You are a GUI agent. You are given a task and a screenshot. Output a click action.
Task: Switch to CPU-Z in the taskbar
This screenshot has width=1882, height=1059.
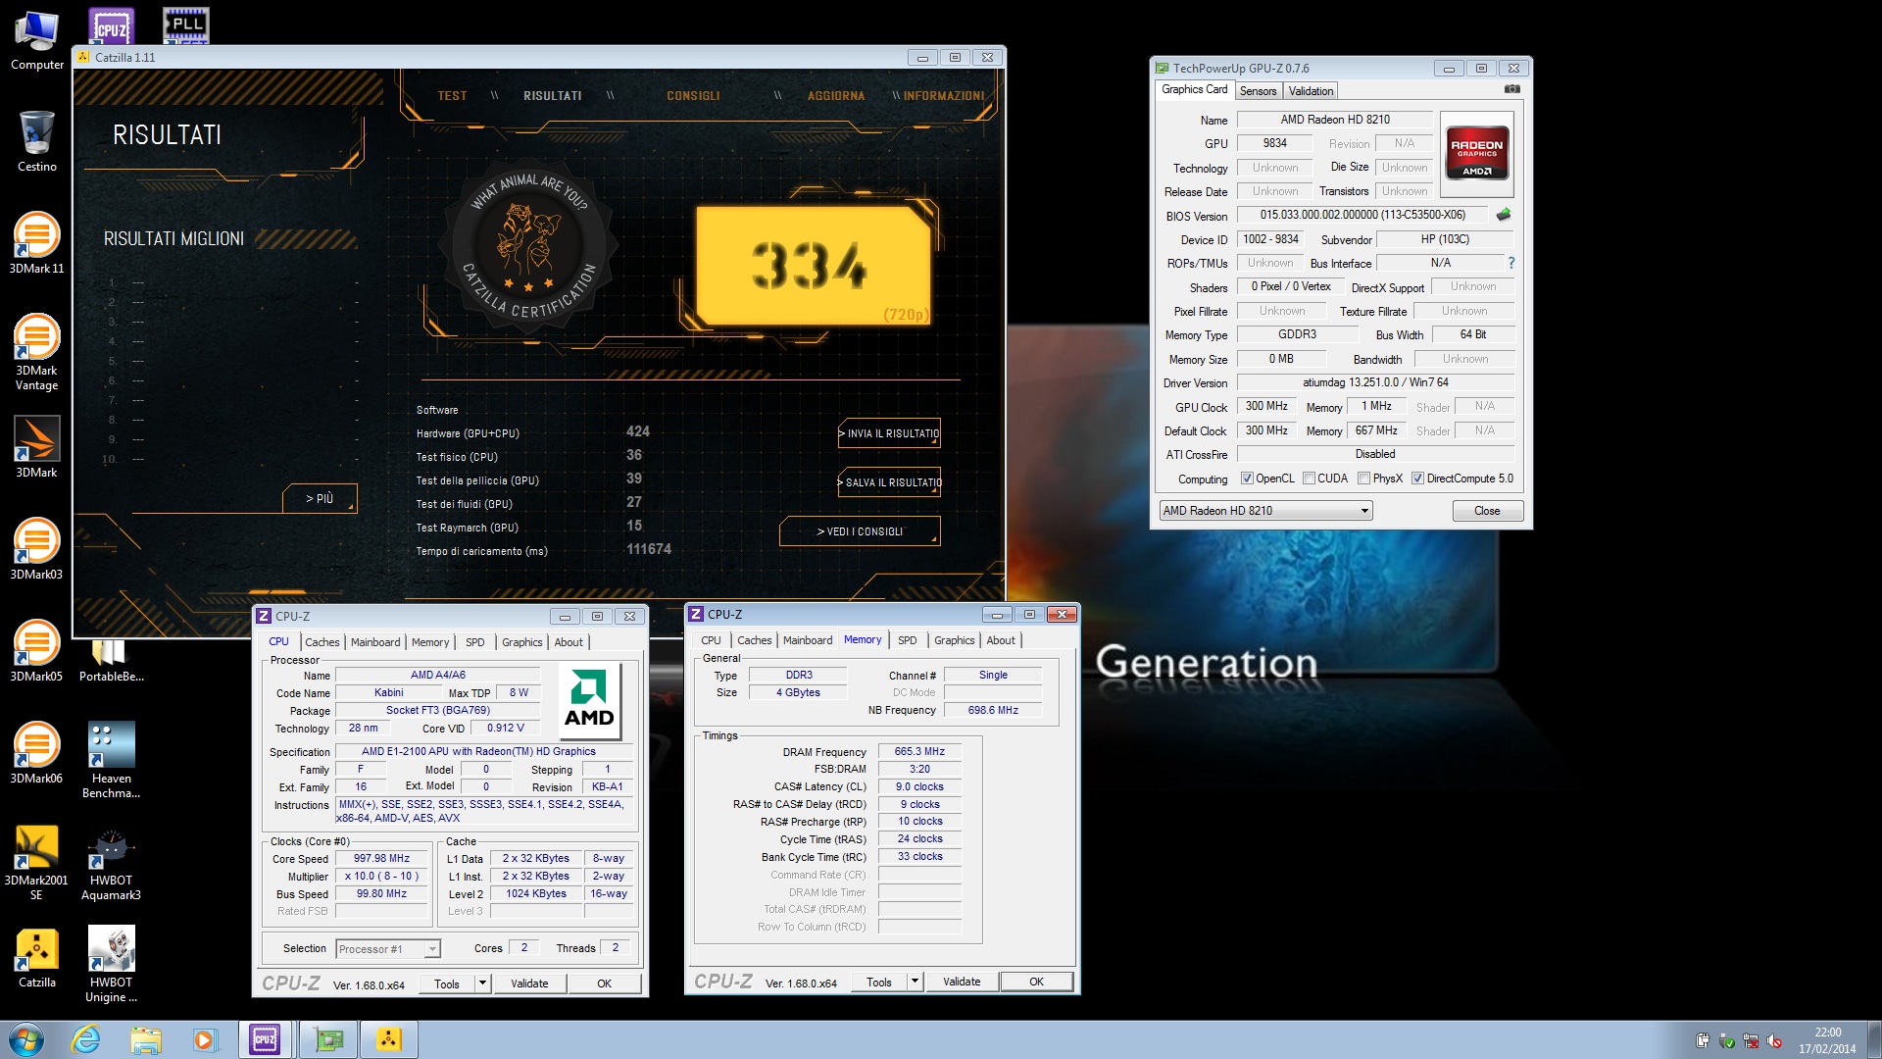click(x=265, y=1039)
